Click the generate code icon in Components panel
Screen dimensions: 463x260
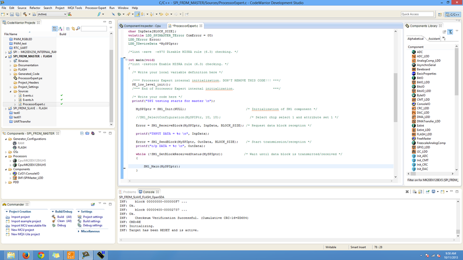pyautogui.click(x=93, y=133)
